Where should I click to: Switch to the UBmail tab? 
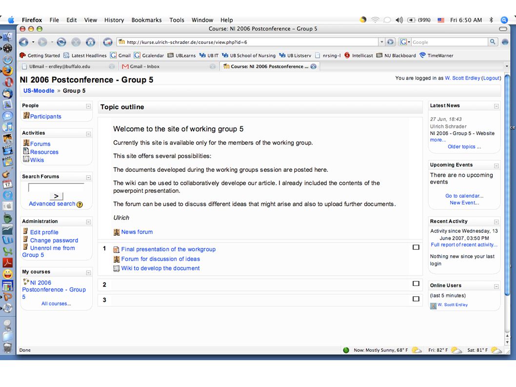click(68, 66)
